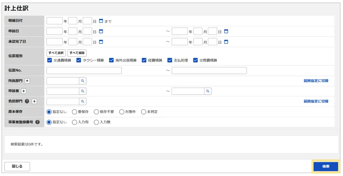Uncheck the 海外出張精算 checkbox

pyautogui.click(x=111, y=60)
